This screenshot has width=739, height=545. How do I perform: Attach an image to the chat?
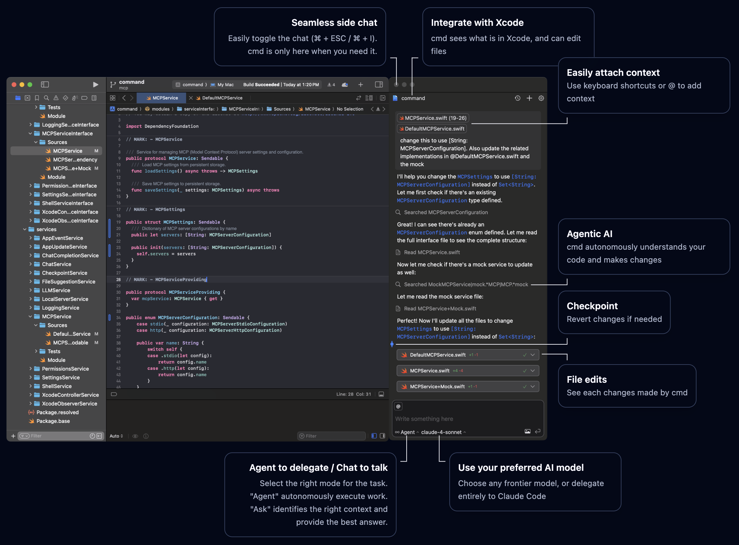click(x=527, y=431)
